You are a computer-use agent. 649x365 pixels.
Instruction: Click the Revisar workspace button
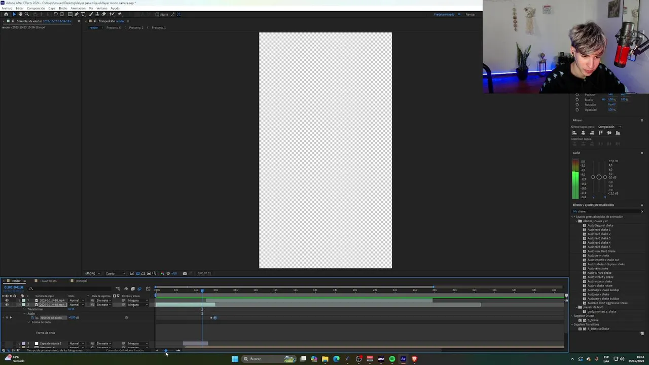coord(471,14)
